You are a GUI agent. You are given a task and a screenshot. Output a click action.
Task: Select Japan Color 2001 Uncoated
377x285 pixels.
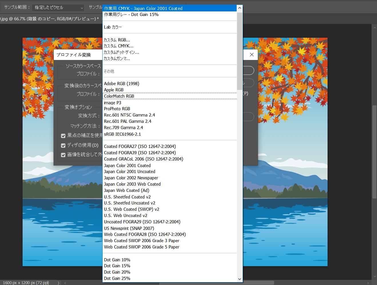coord(129,172)
